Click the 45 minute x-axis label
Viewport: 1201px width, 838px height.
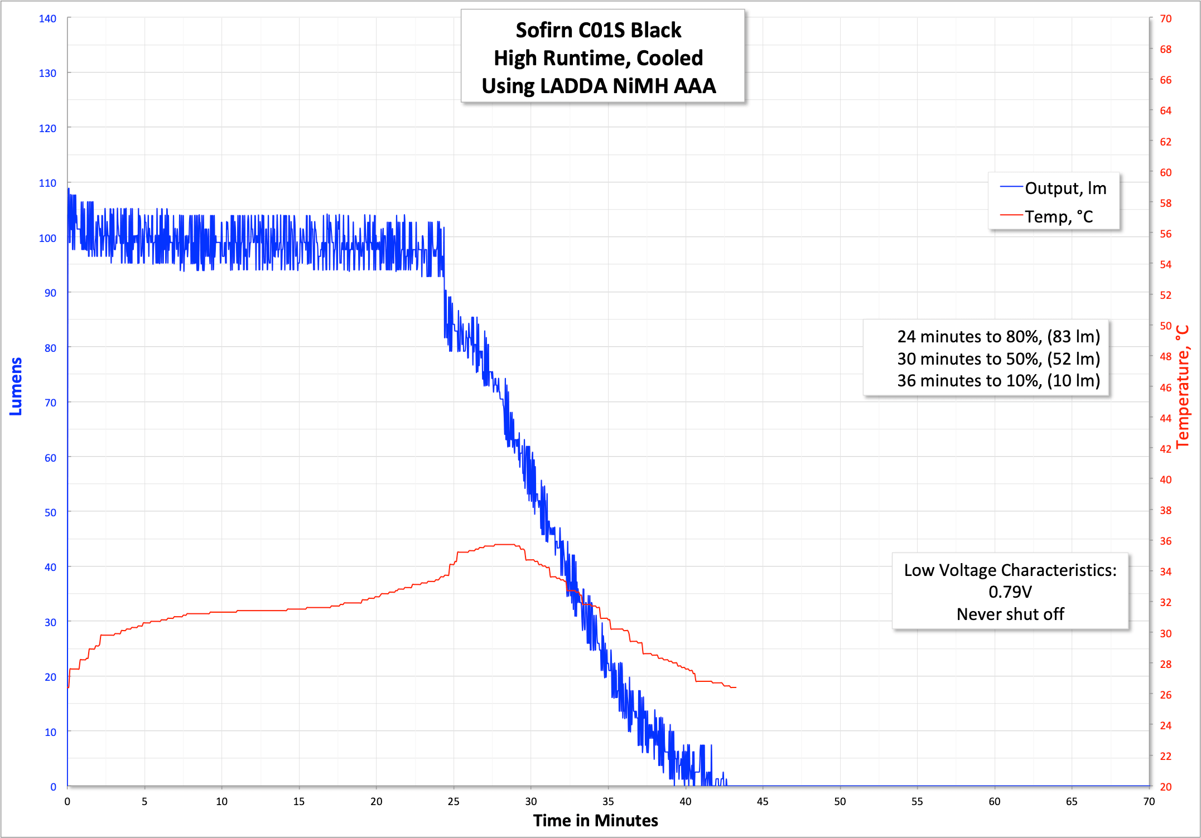click(x=762, y=801)
